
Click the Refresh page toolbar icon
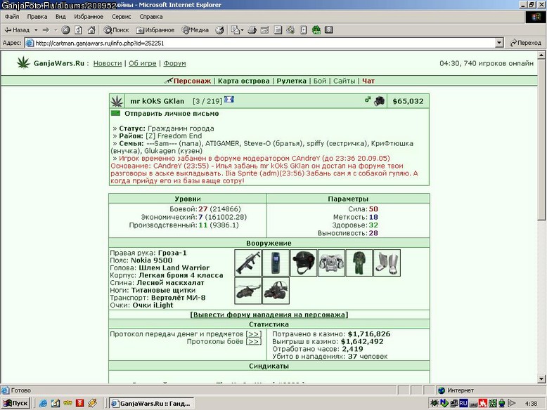pyautogui.click(x=79, y=30)
